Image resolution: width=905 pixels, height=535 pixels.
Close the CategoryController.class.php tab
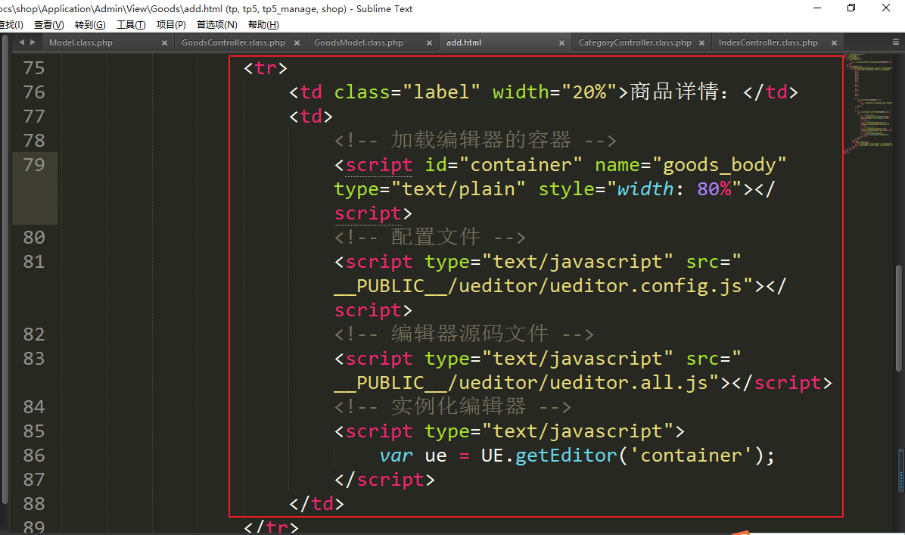click(x=701, y=43)
